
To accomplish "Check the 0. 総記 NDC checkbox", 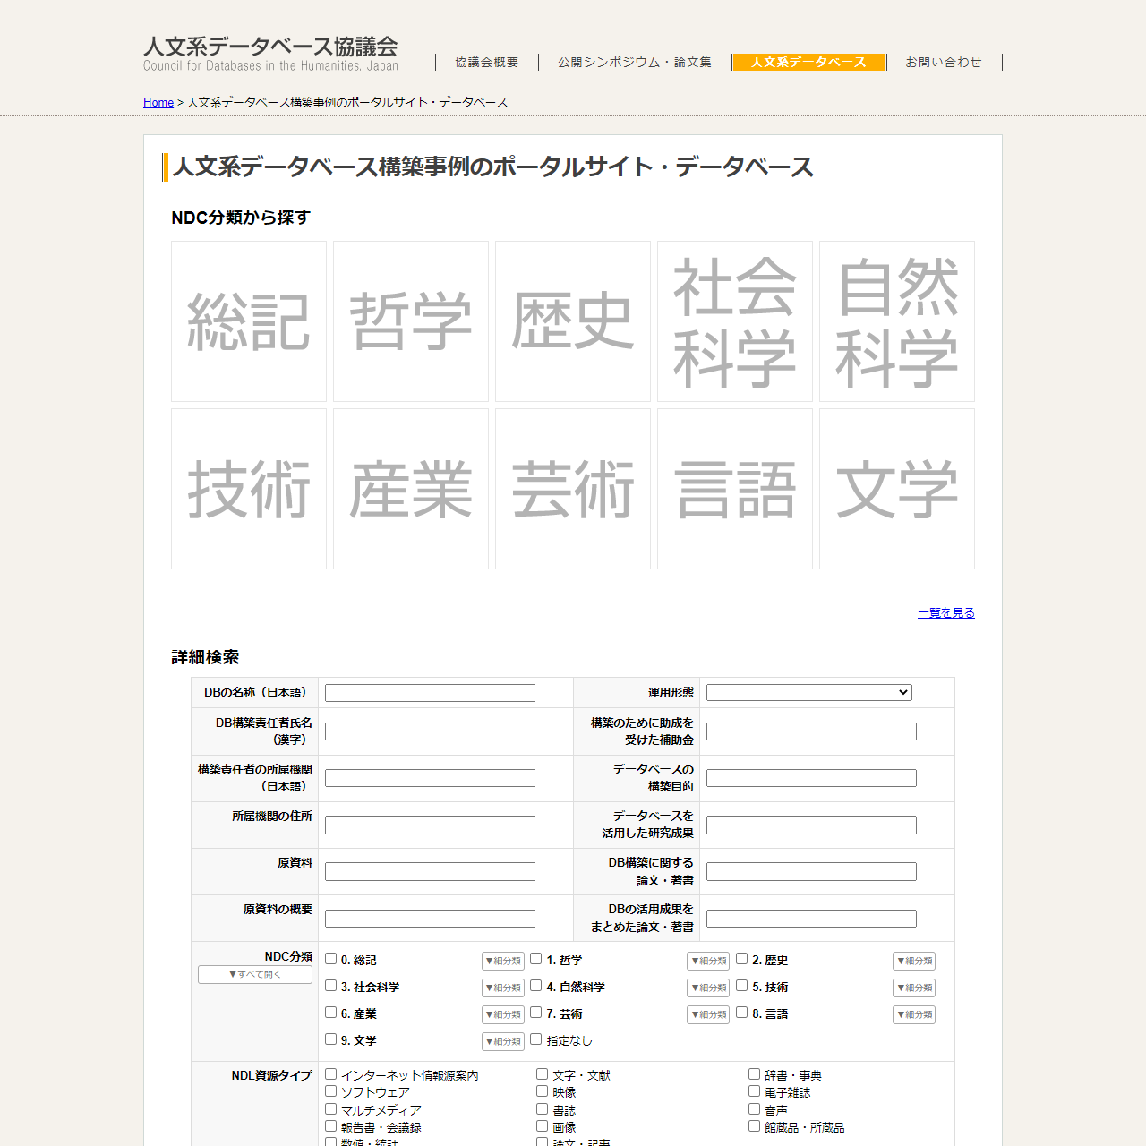I will pos(330,959).
